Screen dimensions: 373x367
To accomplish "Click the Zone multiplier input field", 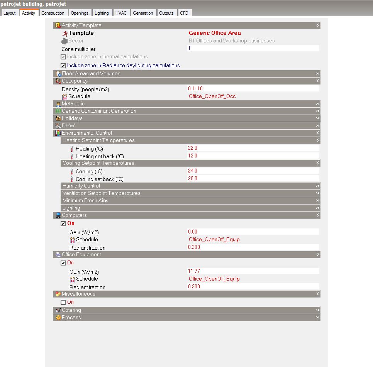I will click(253, 49).
